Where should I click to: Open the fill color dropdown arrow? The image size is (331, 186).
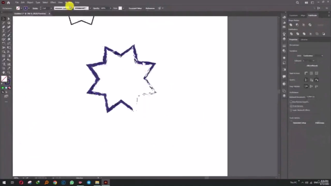tap(21, 8)
